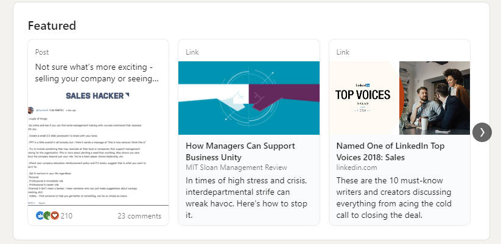Click description "In times of high stress"
501x244 pixels.
[x=247, y=197]
